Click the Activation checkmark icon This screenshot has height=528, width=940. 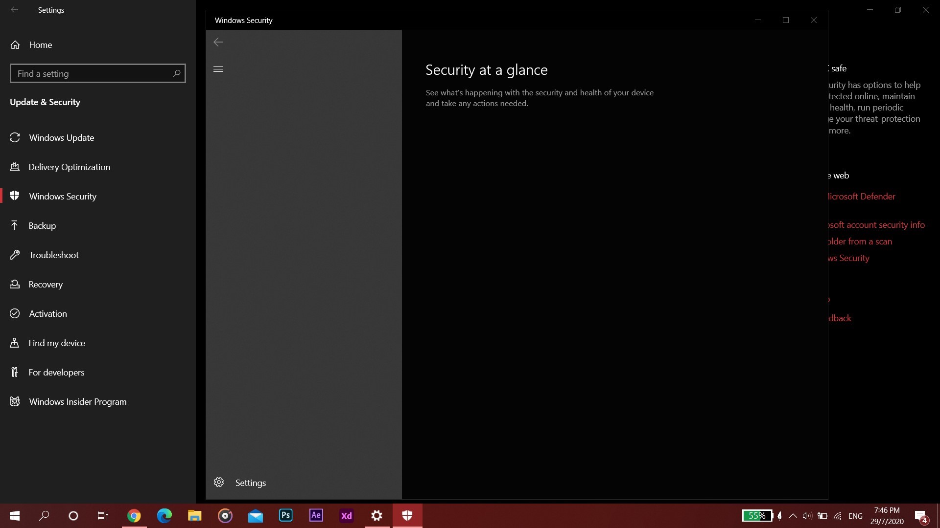pyautogui.click(x=15, y=313)
